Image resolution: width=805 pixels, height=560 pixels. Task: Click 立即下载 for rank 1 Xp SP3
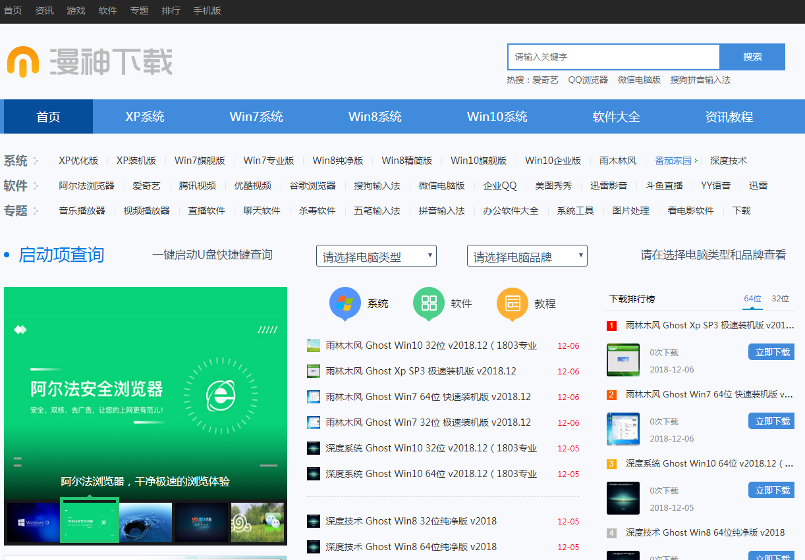coord(772,352)
